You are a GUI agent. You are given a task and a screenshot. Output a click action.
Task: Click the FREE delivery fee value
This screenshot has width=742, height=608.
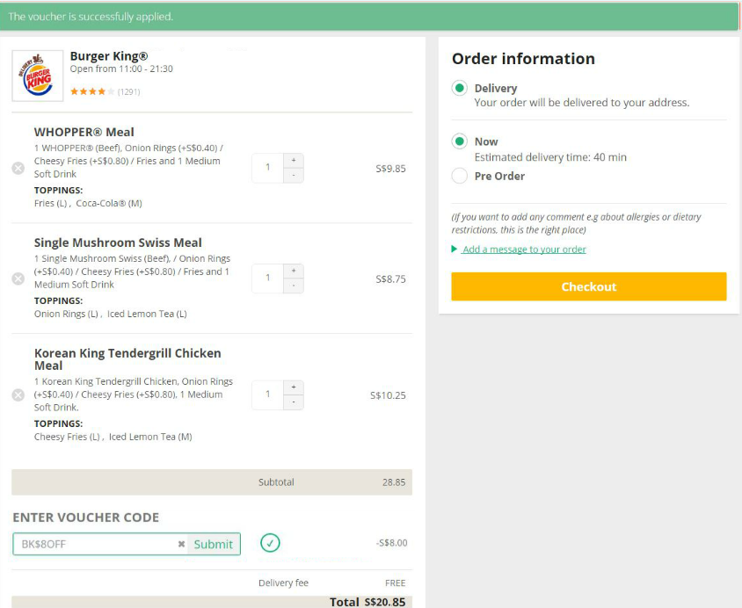[x=395, y=583]
